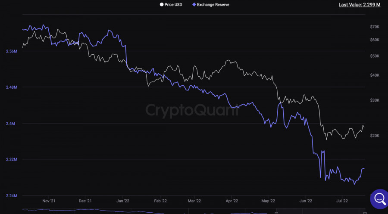
Task: Toggle the Exchange Reserve diamond legend marker
Action: point(194,4)
